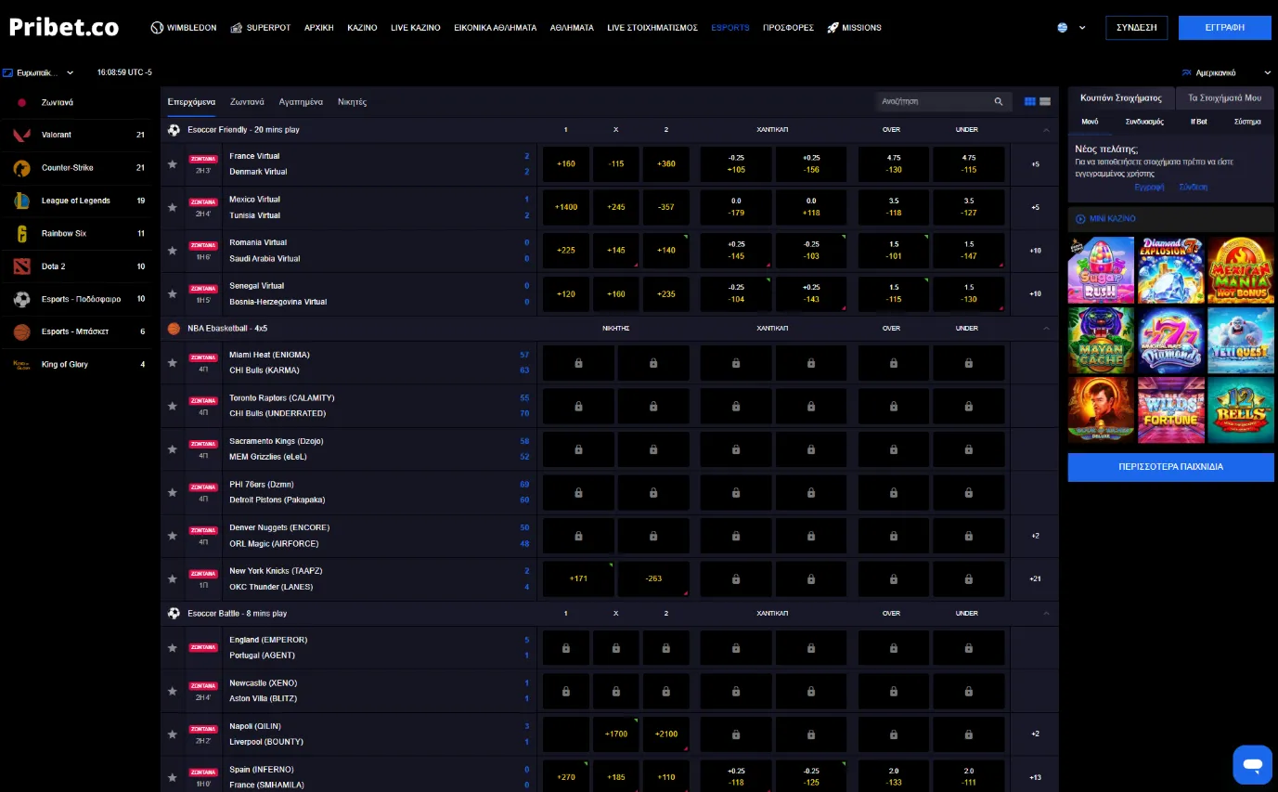The width and height of the screenshot is (1278, 792).
Task: Favorite the Napoli (QILIN) vs Liverpool match
Action: [x=172, y=734]
